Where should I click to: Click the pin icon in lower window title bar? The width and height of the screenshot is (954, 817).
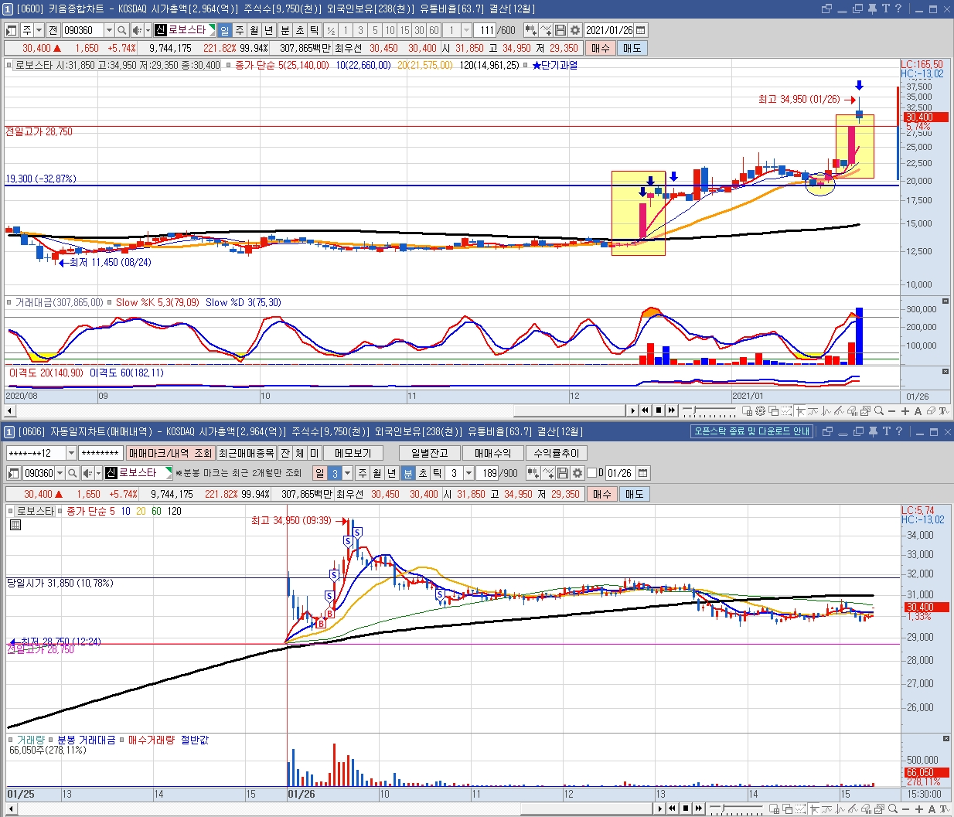click(872, 431)
